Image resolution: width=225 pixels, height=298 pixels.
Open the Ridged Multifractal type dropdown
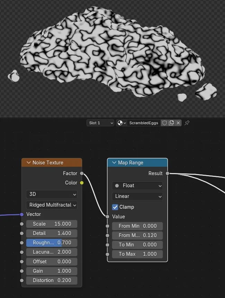tap(52, 205)
